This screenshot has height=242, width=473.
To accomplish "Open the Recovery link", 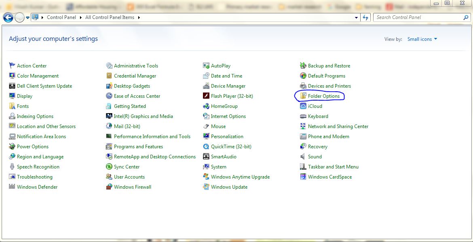I will (318, 147).
